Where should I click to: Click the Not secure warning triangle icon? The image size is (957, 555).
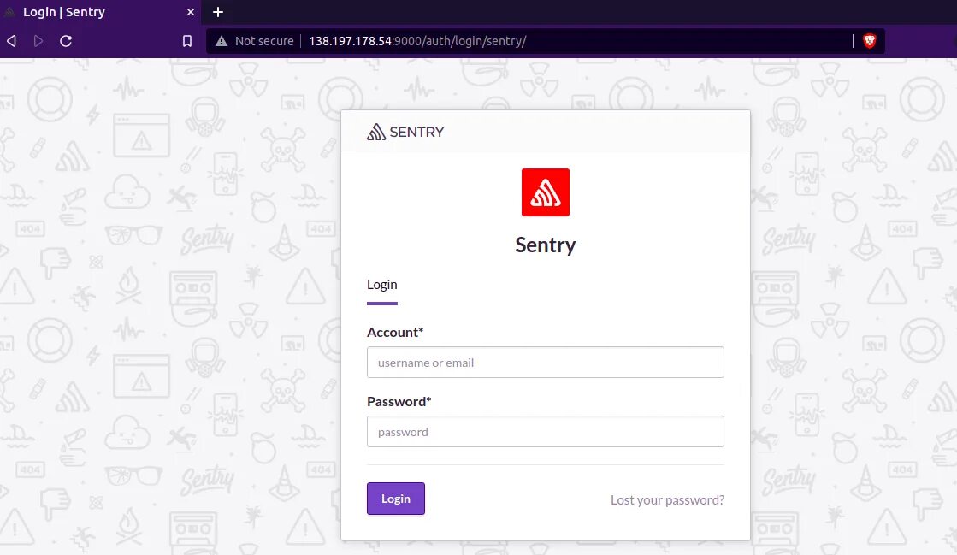coord(222,41)
